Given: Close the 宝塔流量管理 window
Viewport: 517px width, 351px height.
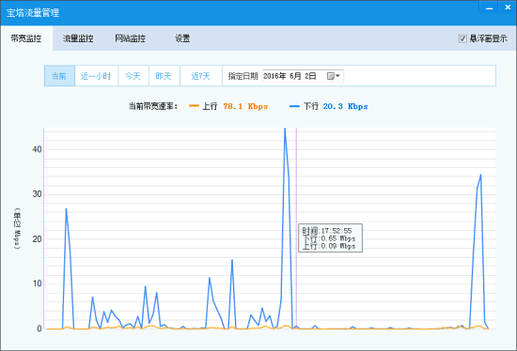Looking at the screenshot, I should (508, 8).
